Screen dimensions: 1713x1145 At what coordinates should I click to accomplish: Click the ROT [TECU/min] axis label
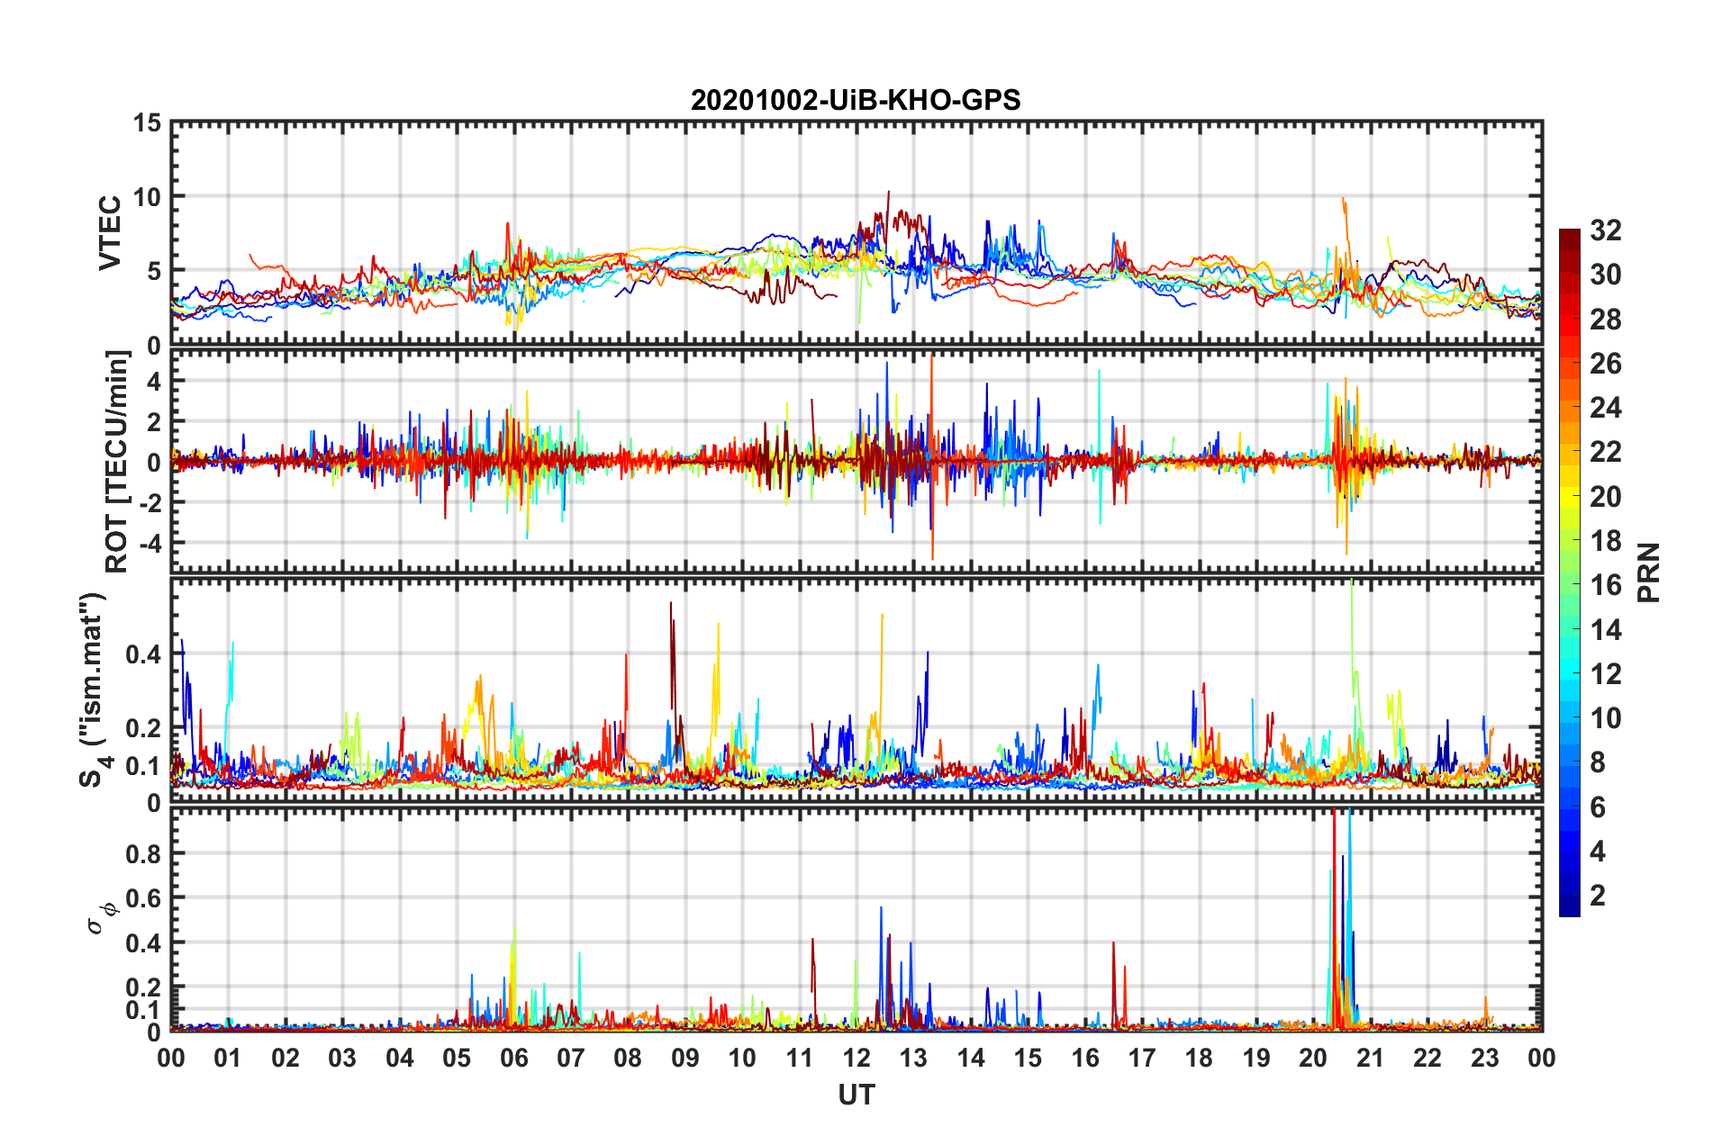tap(118, 461)
